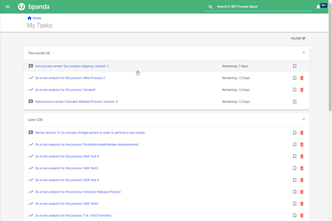This screenshot has width=332, height=221.
Task: Bookmark the 'XGR Test 3' task
Action: (294, 156)
